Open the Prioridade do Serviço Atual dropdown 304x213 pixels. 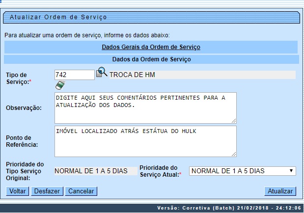pos(243,171)
